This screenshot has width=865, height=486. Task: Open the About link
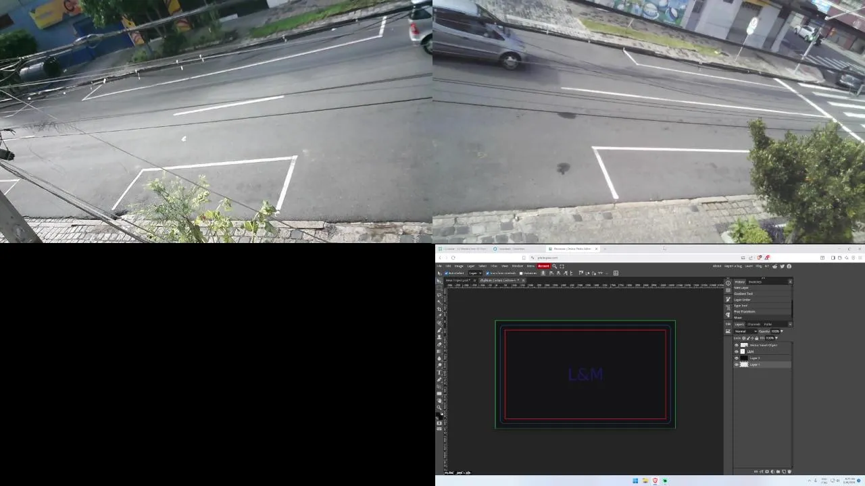pyautogui.click(x=717, y=266)
